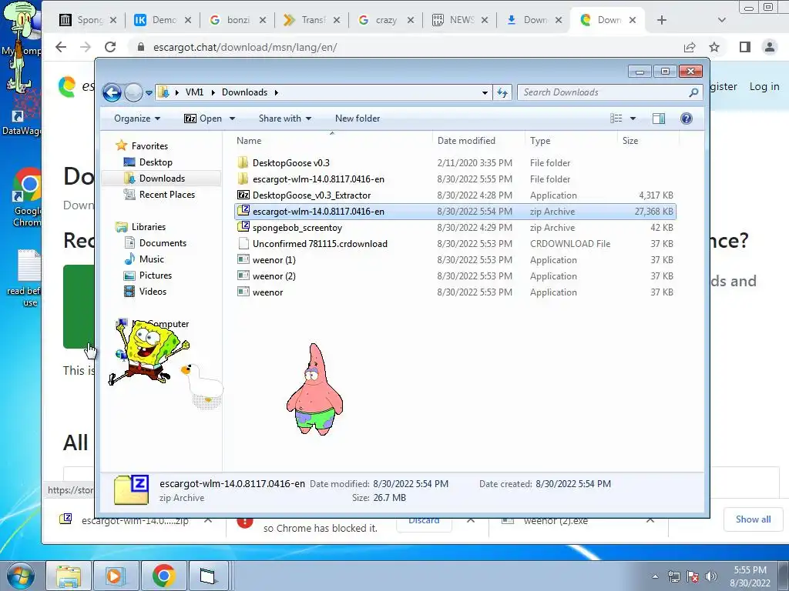Screen dimensions: 789x591
Task: Expand the Open button dropdown arrow
Action: pyautogui.click(x=232, y=119)
